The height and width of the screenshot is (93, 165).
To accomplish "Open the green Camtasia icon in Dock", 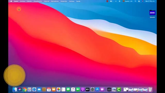I will [119, 90].
